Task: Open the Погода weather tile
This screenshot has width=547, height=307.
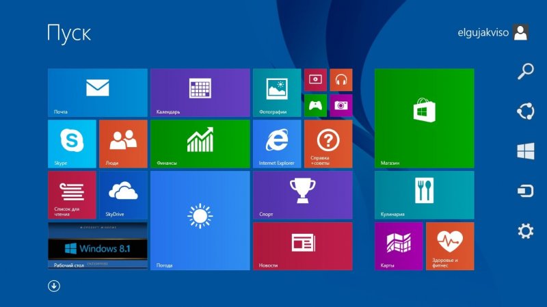Action: click(200, 220)
